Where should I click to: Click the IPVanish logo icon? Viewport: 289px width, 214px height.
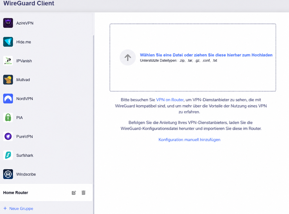click(8, 61)
